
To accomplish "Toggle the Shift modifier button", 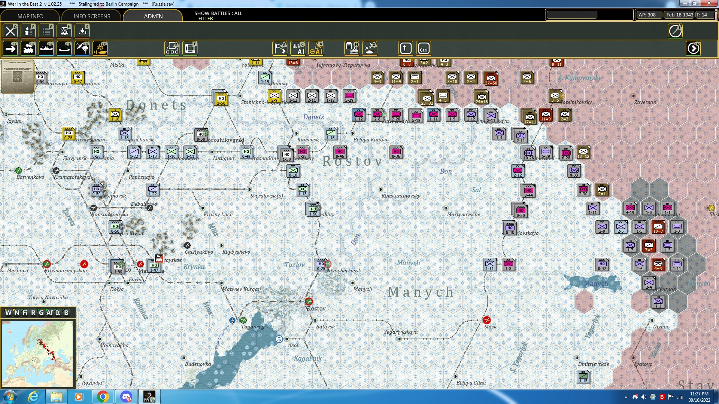I will click(405, 48).
